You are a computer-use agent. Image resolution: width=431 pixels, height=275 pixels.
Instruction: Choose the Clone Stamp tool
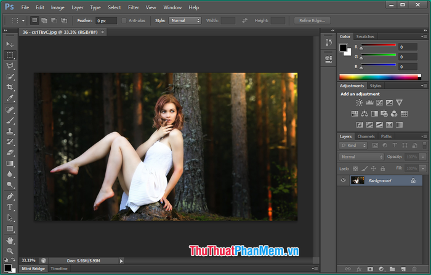pyautogui.click(x=10, y=131)
